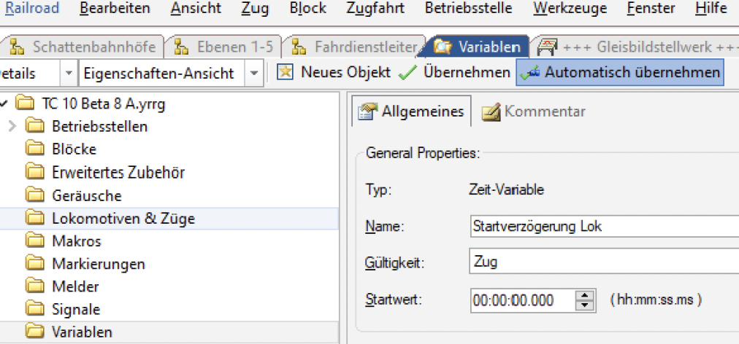The image size is (739, 344).
Task: Click the Neues Objekt star icon
Action: [285, 73]
